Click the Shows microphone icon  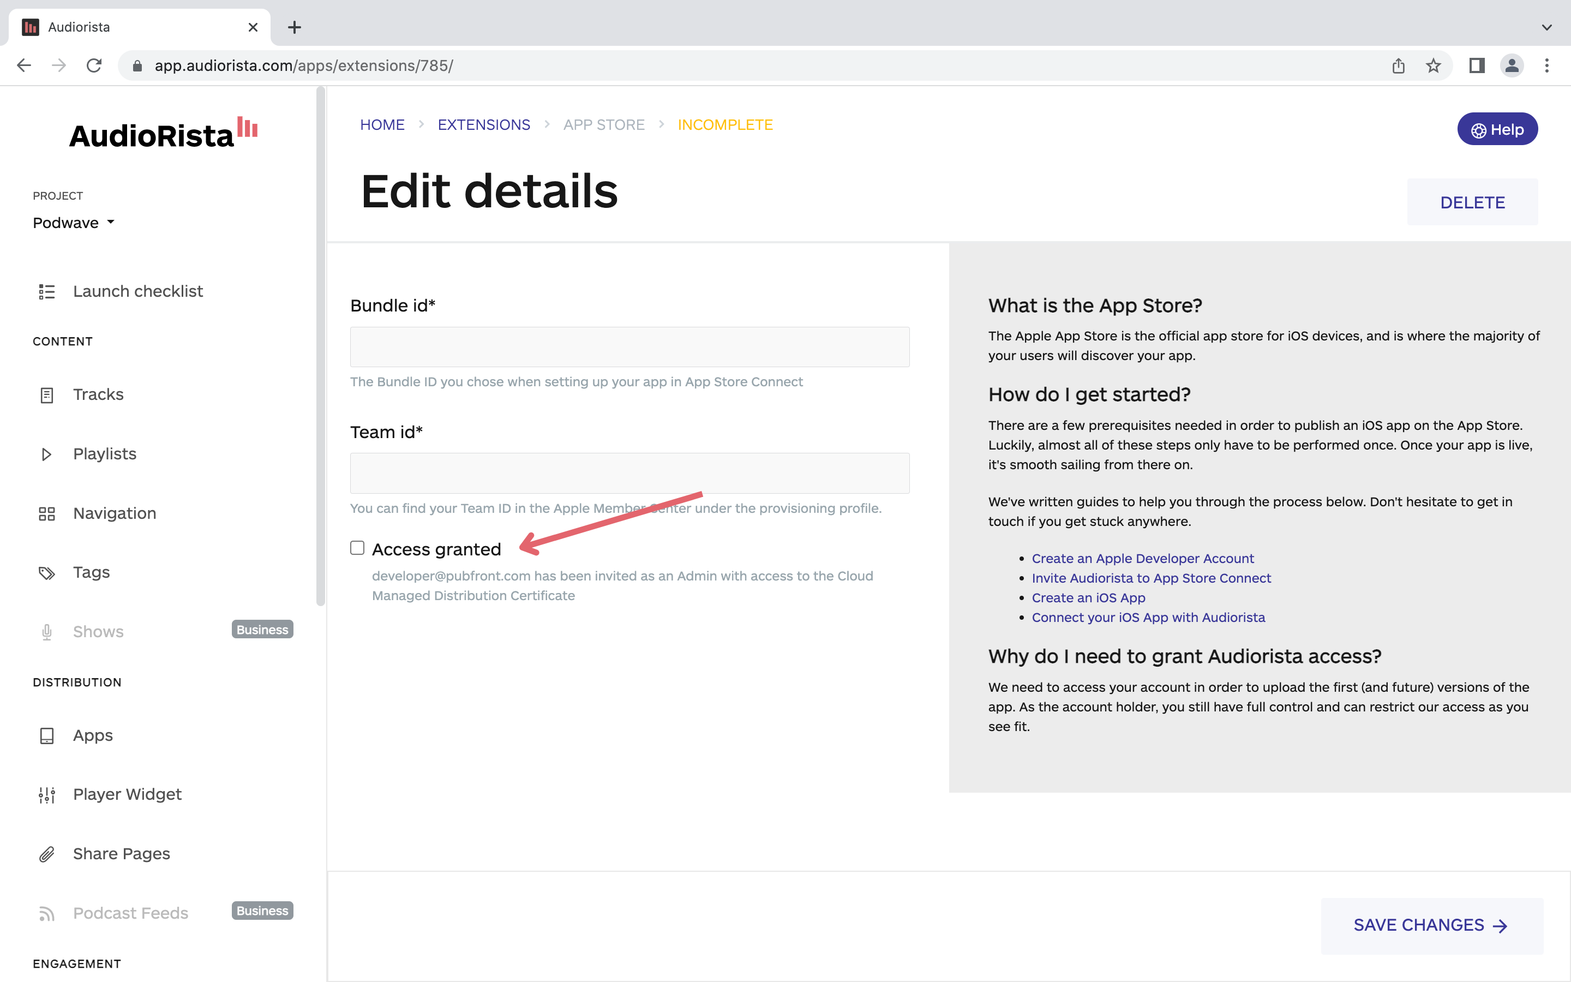[x=47, y=632]
